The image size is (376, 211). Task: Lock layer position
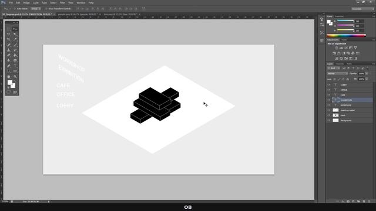coord(343,79)
